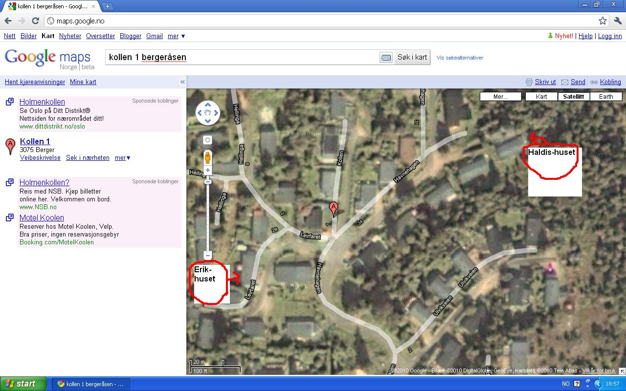This screenshot has height=391, width=626.
Task: Click Veibeskrivelse under Kollen 1
Action: [x=40, y=158]
